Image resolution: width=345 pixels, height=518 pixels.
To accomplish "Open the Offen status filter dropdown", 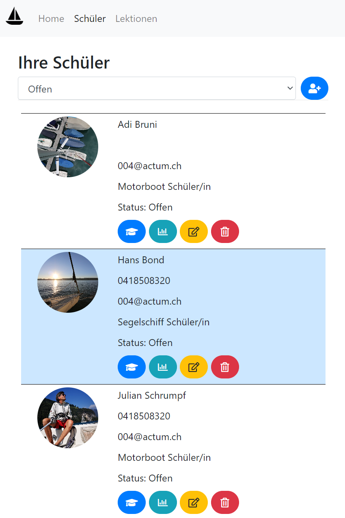I will 157,88.
